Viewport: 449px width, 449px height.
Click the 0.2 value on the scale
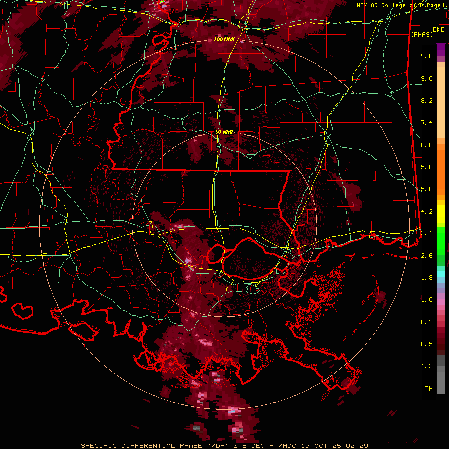pyautogui.click(x=427, y=322)
